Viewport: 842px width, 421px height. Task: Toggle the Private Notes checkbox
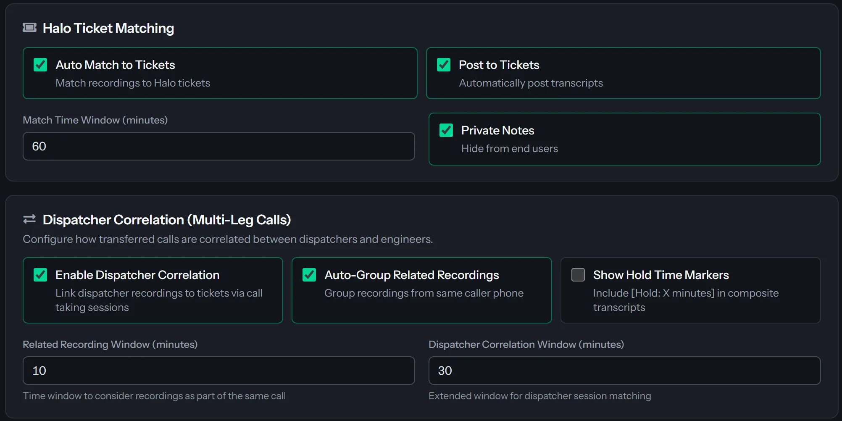pos(446,130)
